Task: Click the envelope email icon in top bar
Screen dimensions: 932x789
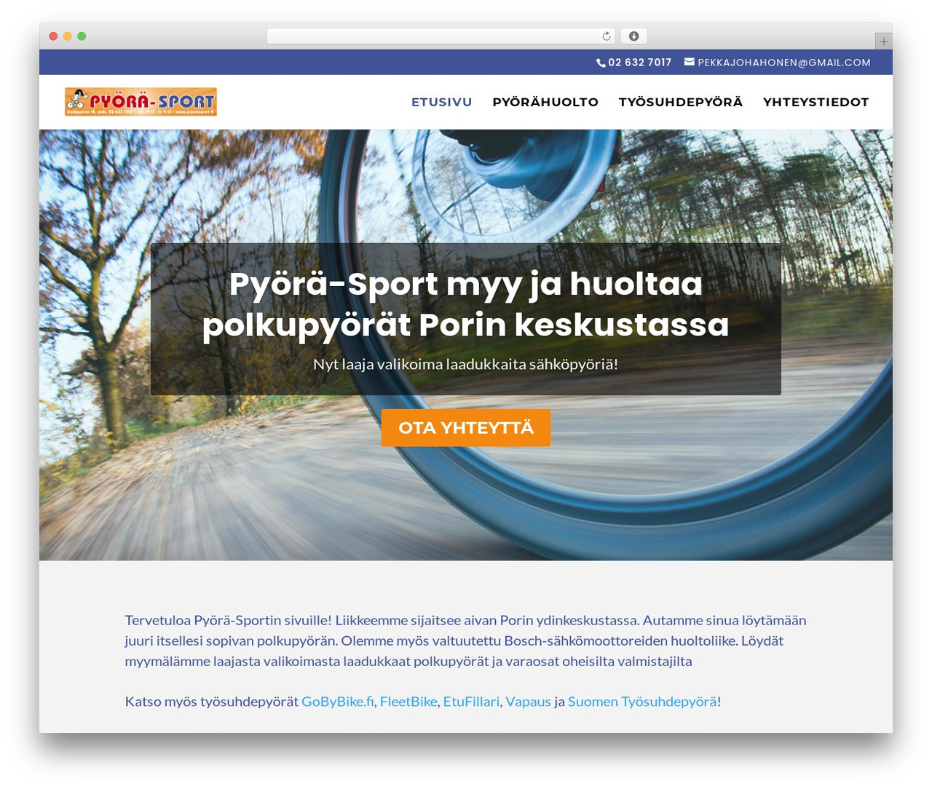Action: [x=689, y=62]
